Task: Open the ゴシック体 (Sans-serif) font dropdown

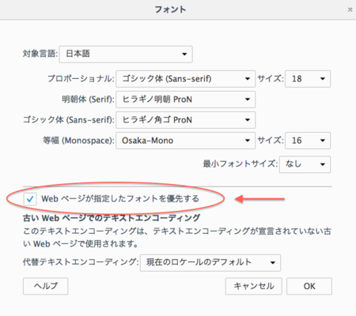Action: tap(185, 120)
